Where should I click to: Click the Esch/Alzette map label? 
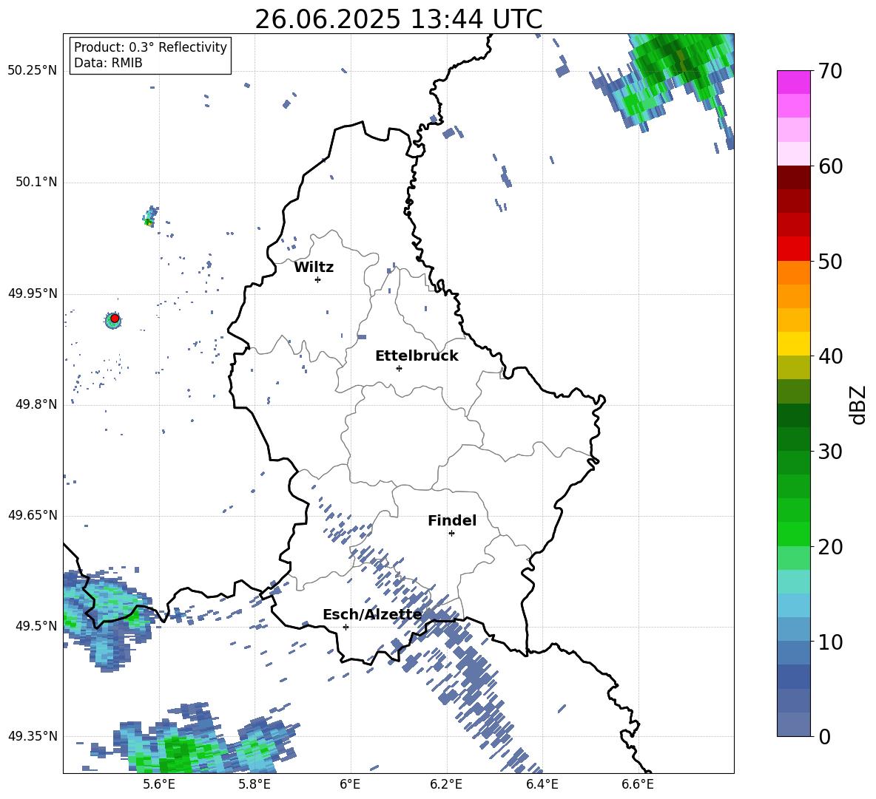372,614
